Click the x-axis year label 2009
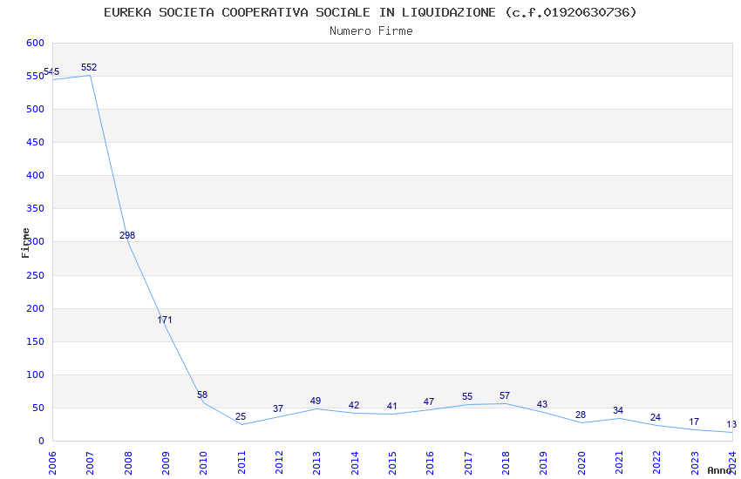 166,462
